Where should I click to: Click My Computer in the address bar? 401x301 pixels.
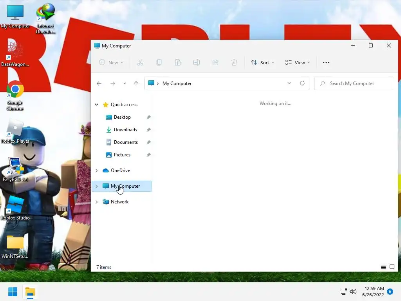pos(177,83)
